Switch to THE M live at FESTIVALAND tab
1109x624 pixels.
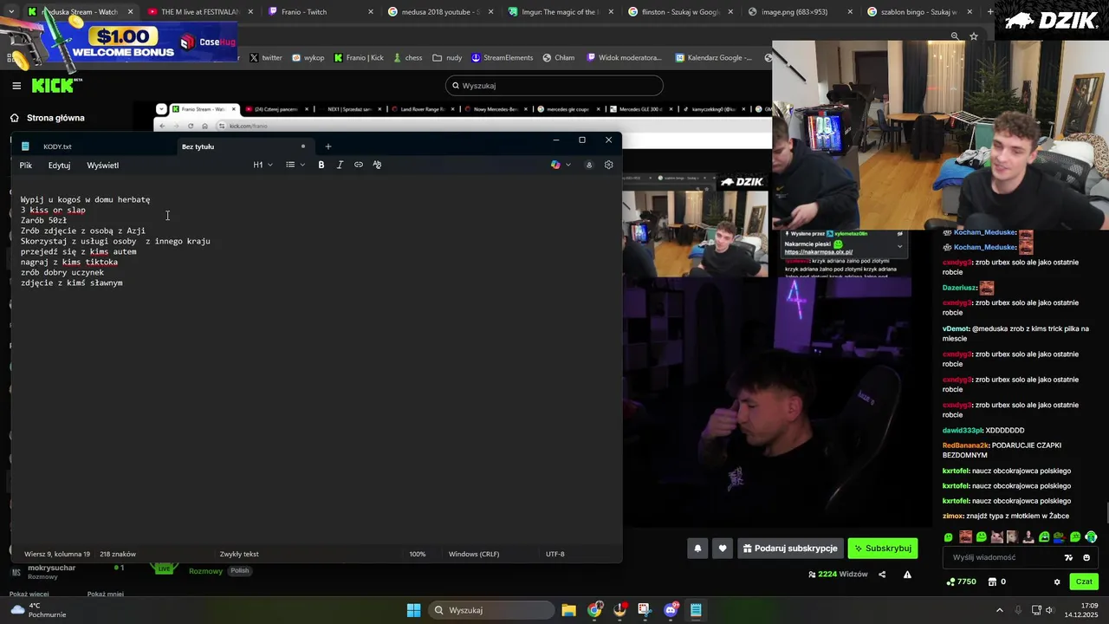point(198,12)
